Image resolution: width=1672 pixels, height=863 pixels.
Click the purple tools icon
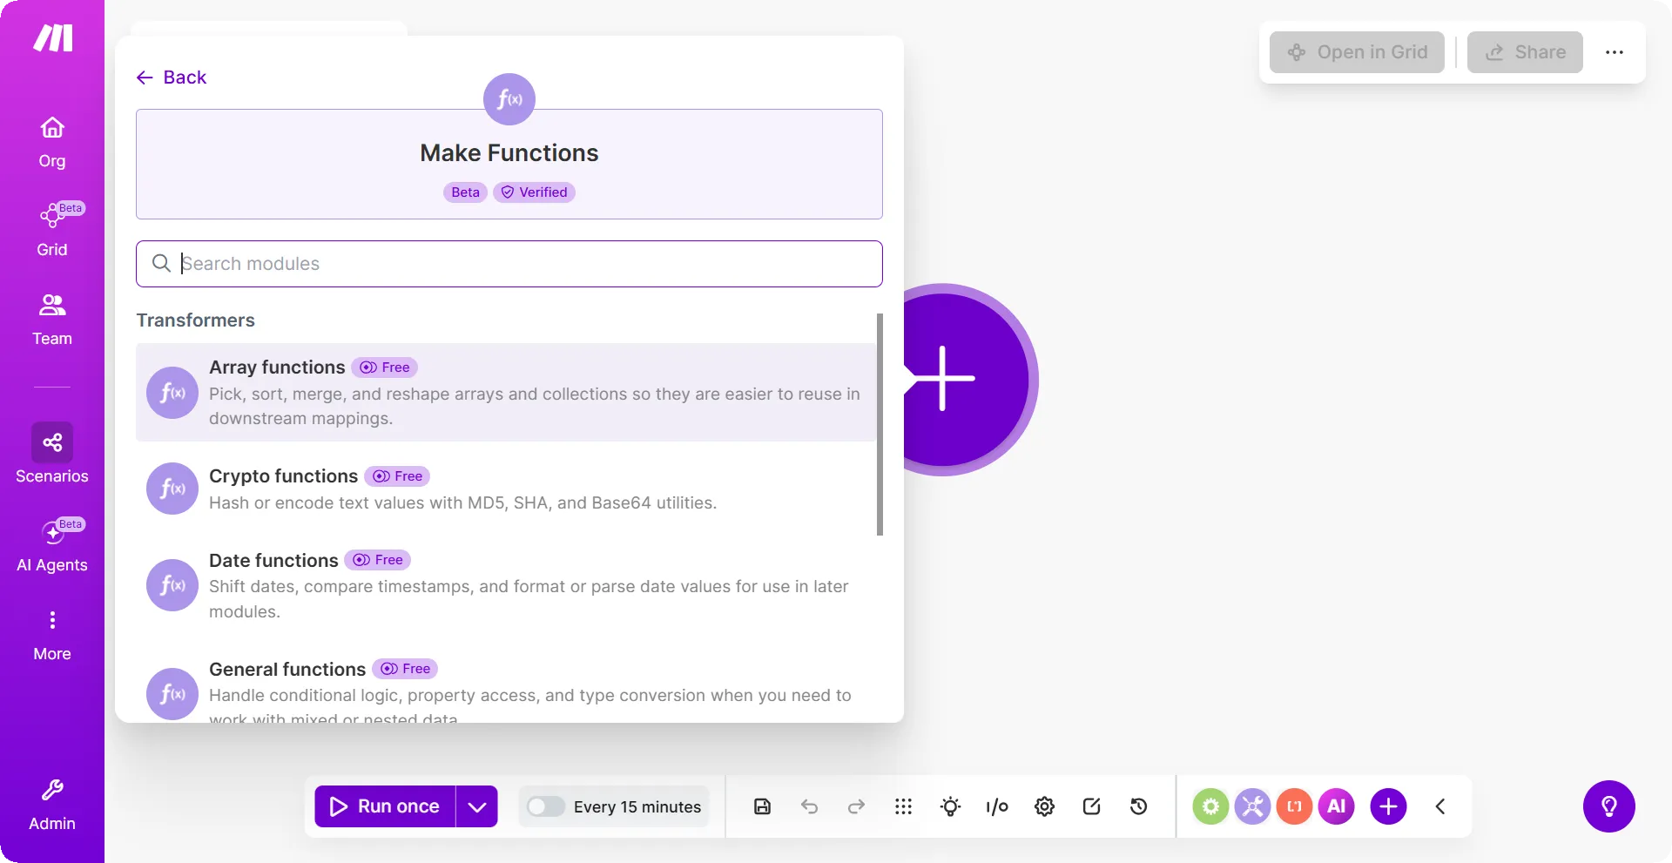coord(1252,806)
